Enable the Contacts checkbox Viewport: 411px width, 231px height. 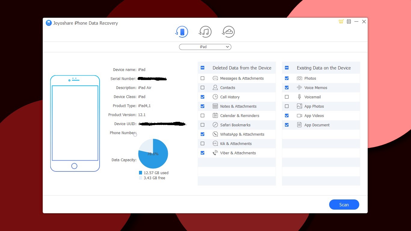202,88
